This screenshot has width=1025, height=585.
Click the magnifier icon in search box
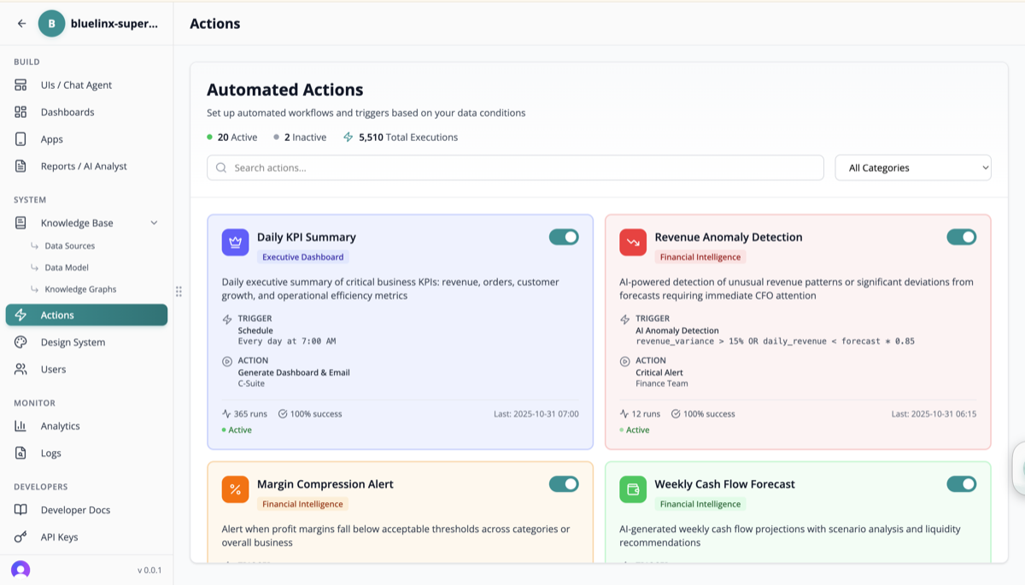[x=221, y=168]
